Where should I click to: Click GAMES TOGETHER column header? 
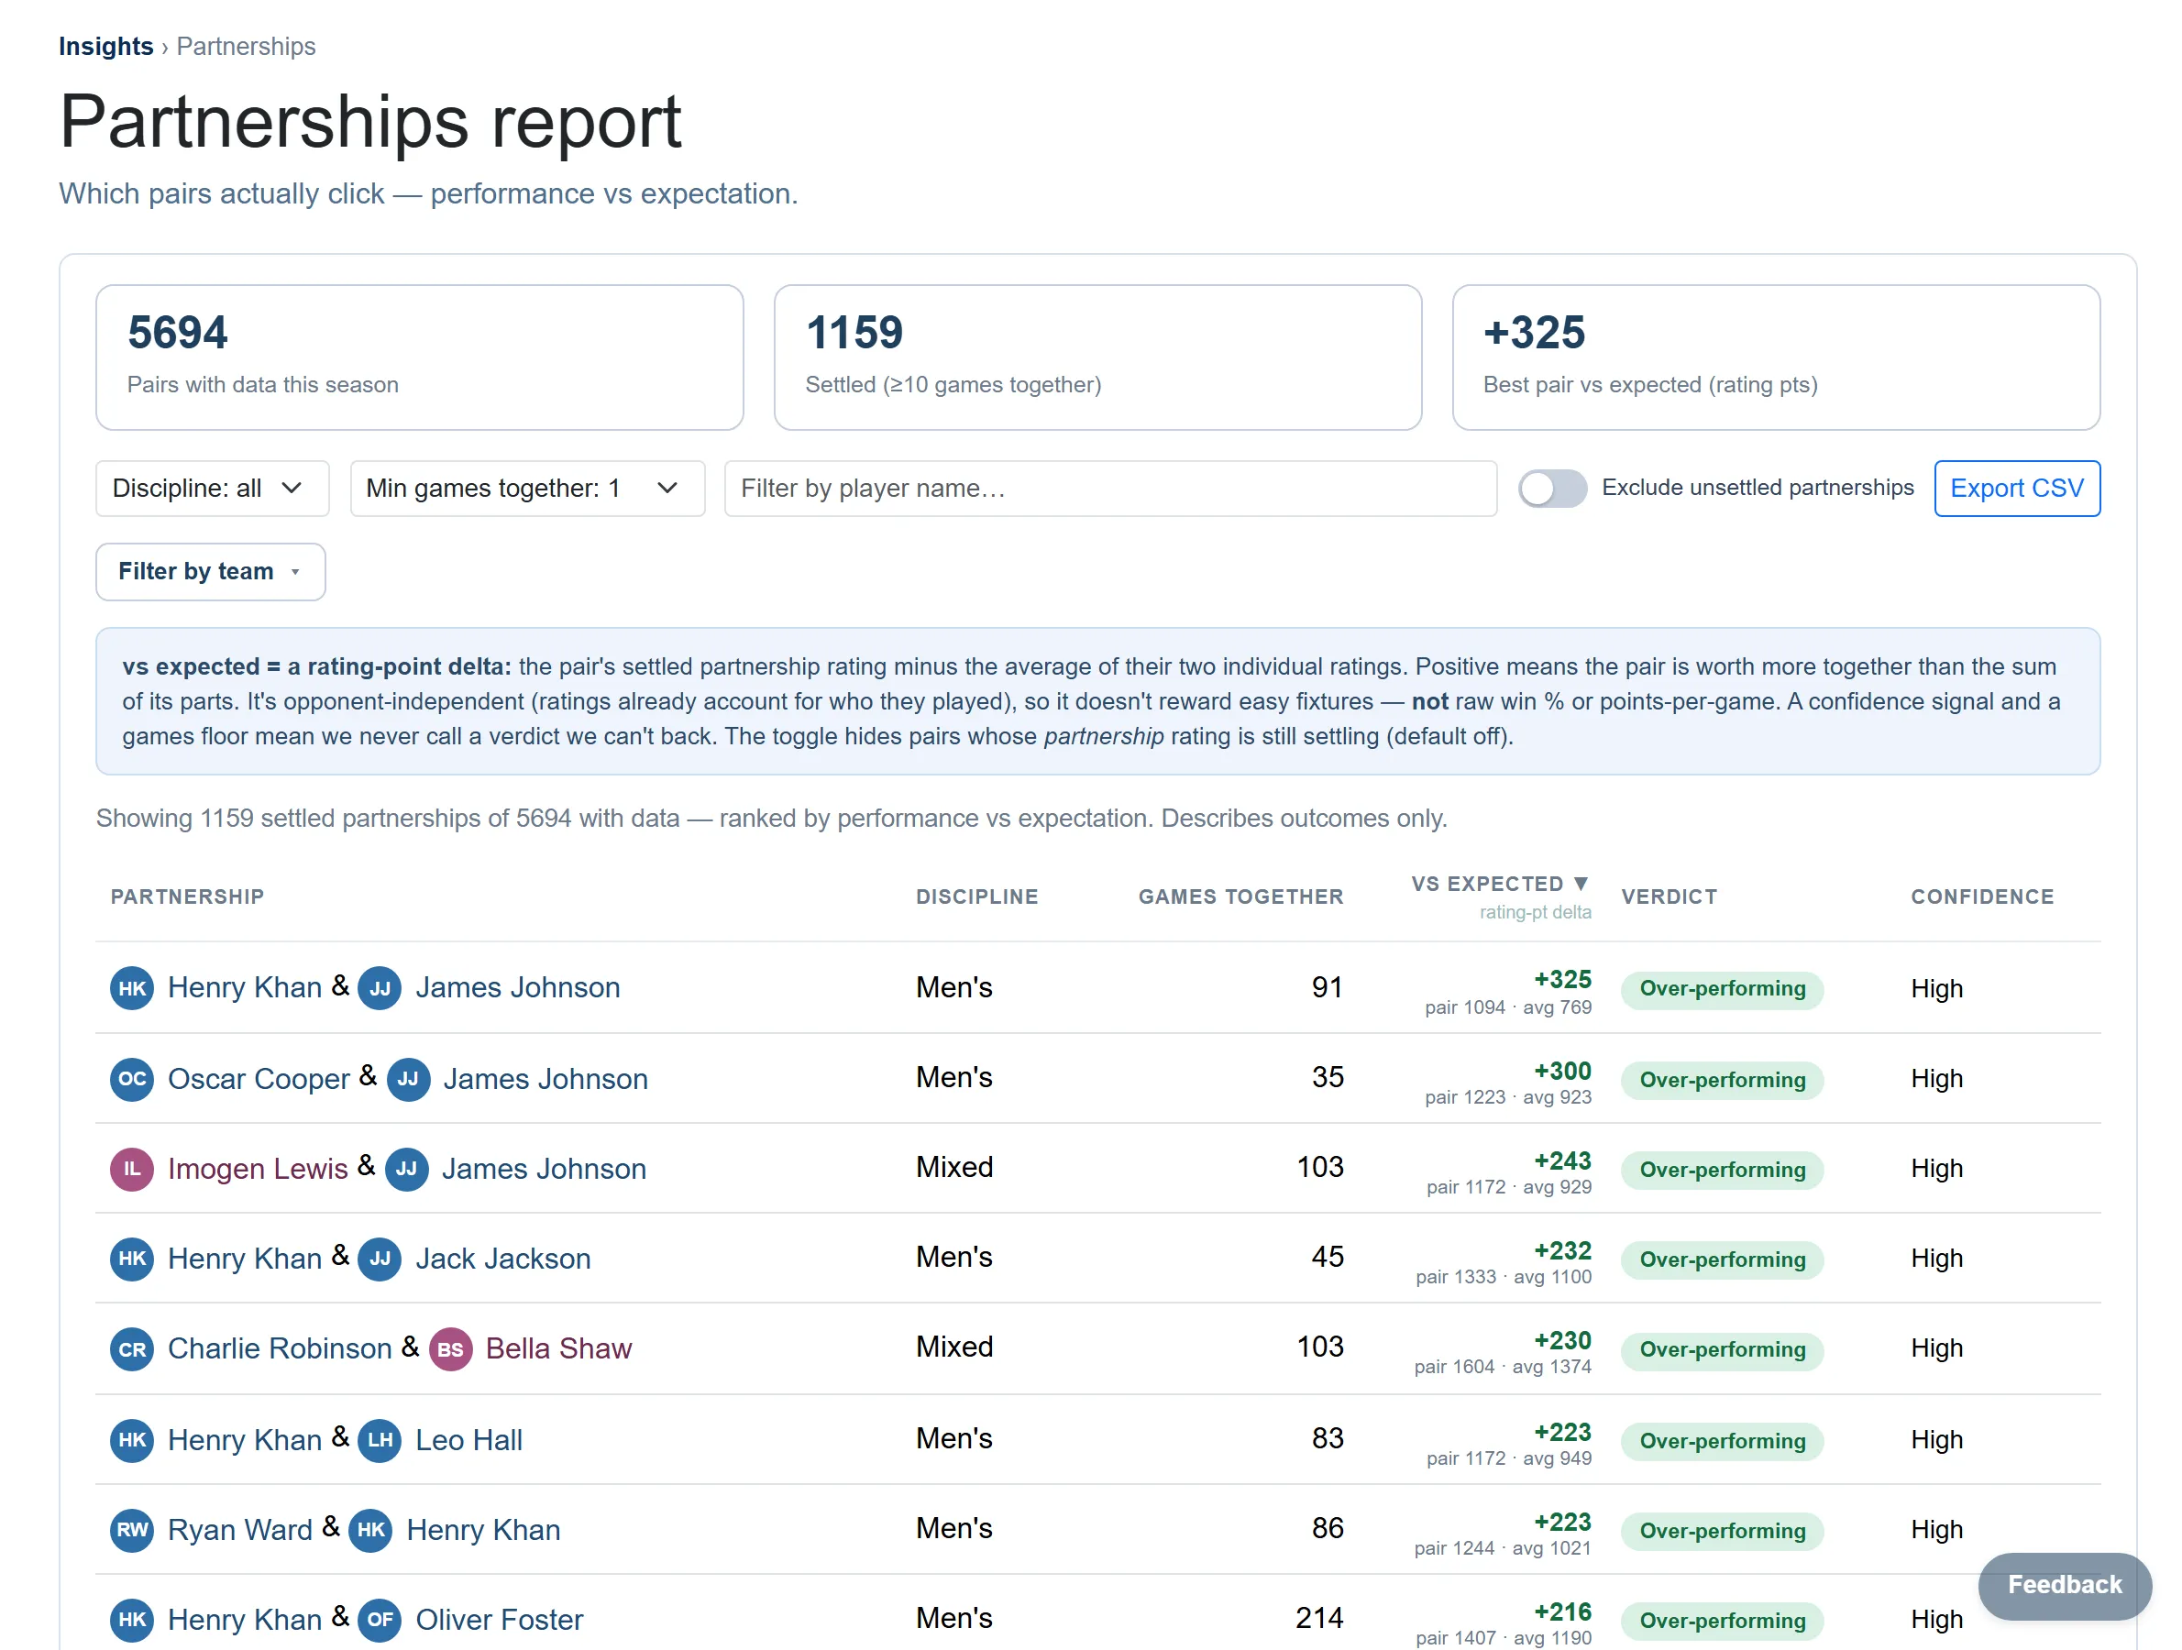pyautogui.click(x=1241, y=896)
